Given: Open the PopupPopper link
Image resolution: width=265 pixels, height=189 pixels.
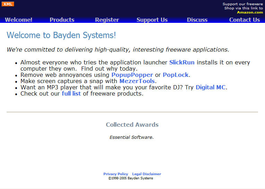Looking at the screenshot, I should tap(132, 75).
